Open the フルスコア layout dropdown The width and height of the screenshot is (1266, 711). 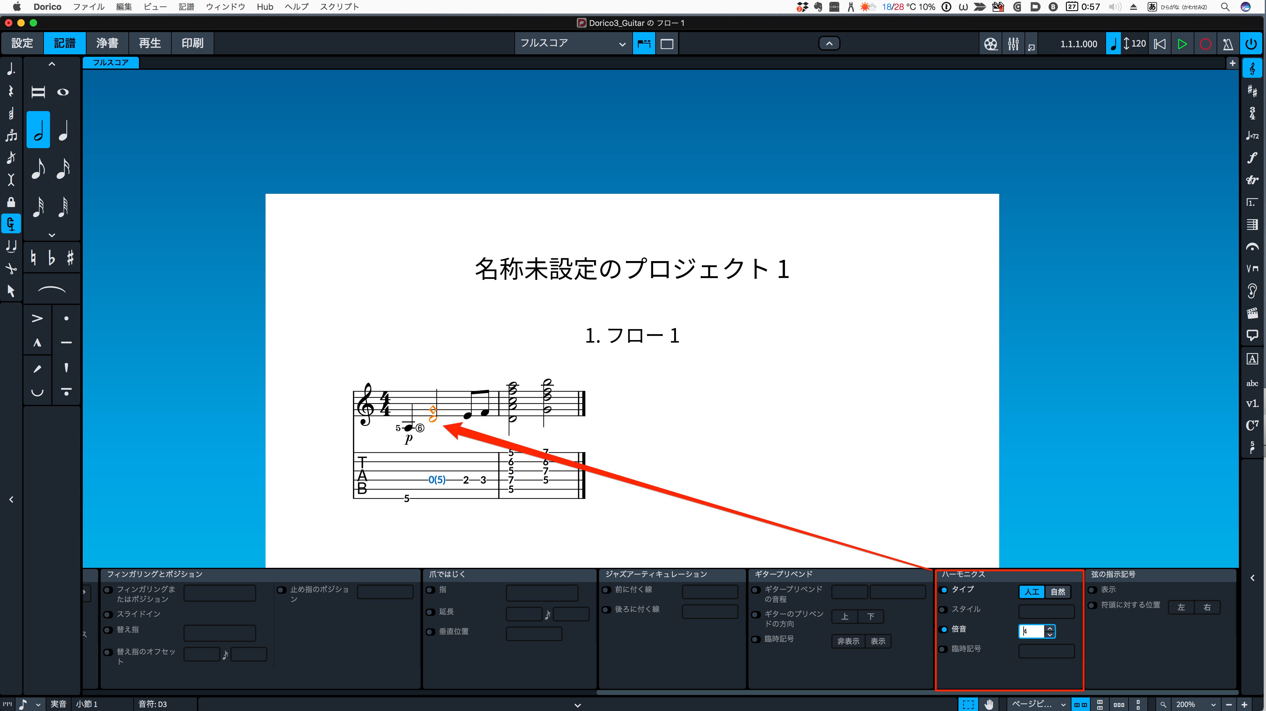tap(572, 43)
